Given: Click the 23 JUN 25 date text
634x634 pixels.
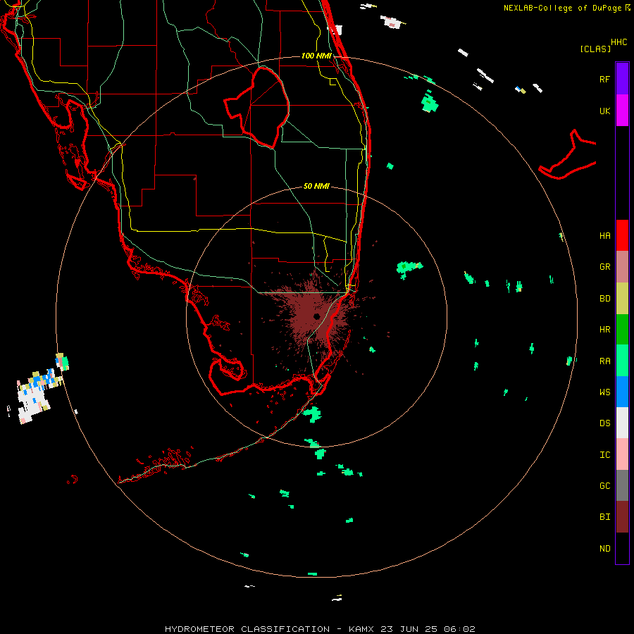Looking at the screenshot, I should tap(409, 629).
